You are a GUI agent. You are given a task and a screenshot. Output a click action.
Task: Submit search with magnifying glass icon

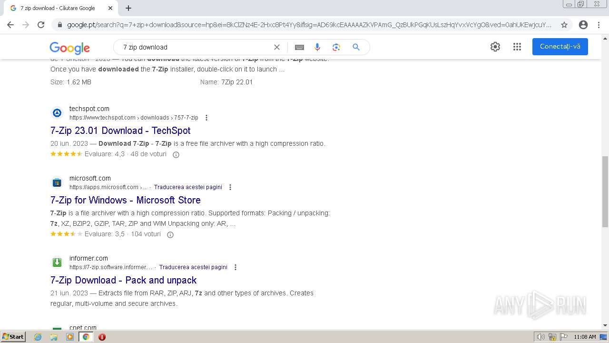click(356, 47)
